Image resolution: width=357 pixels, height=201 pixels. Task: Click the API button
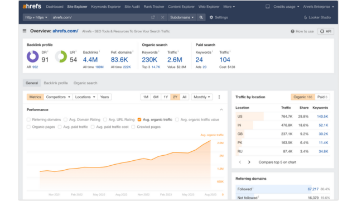pos(326,31)
